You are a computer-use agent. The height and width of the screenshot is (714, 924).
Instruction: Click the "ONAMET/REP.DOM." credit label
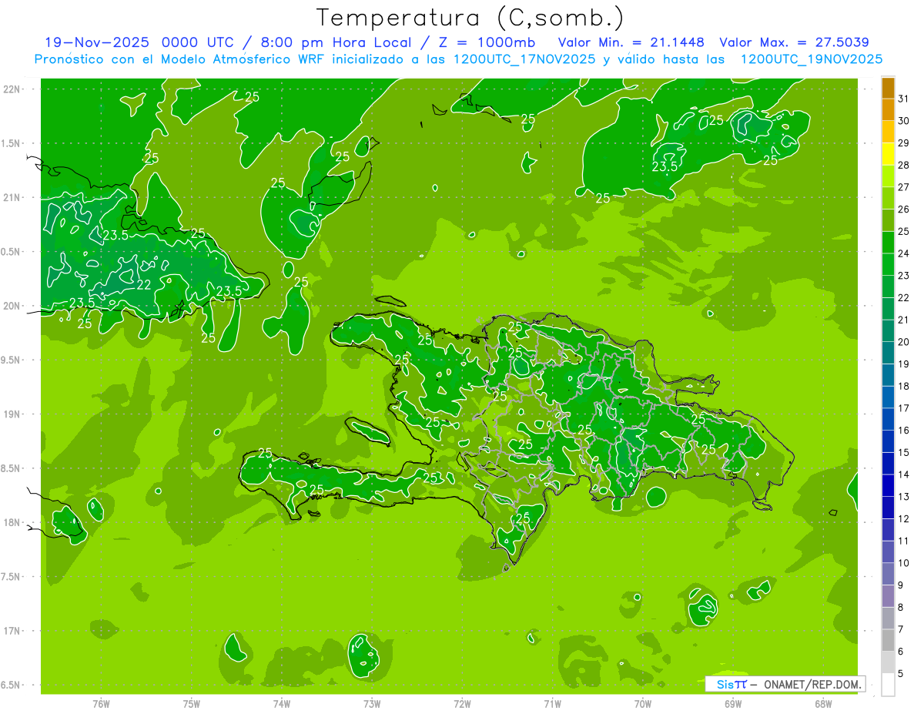tap(812, 684)
